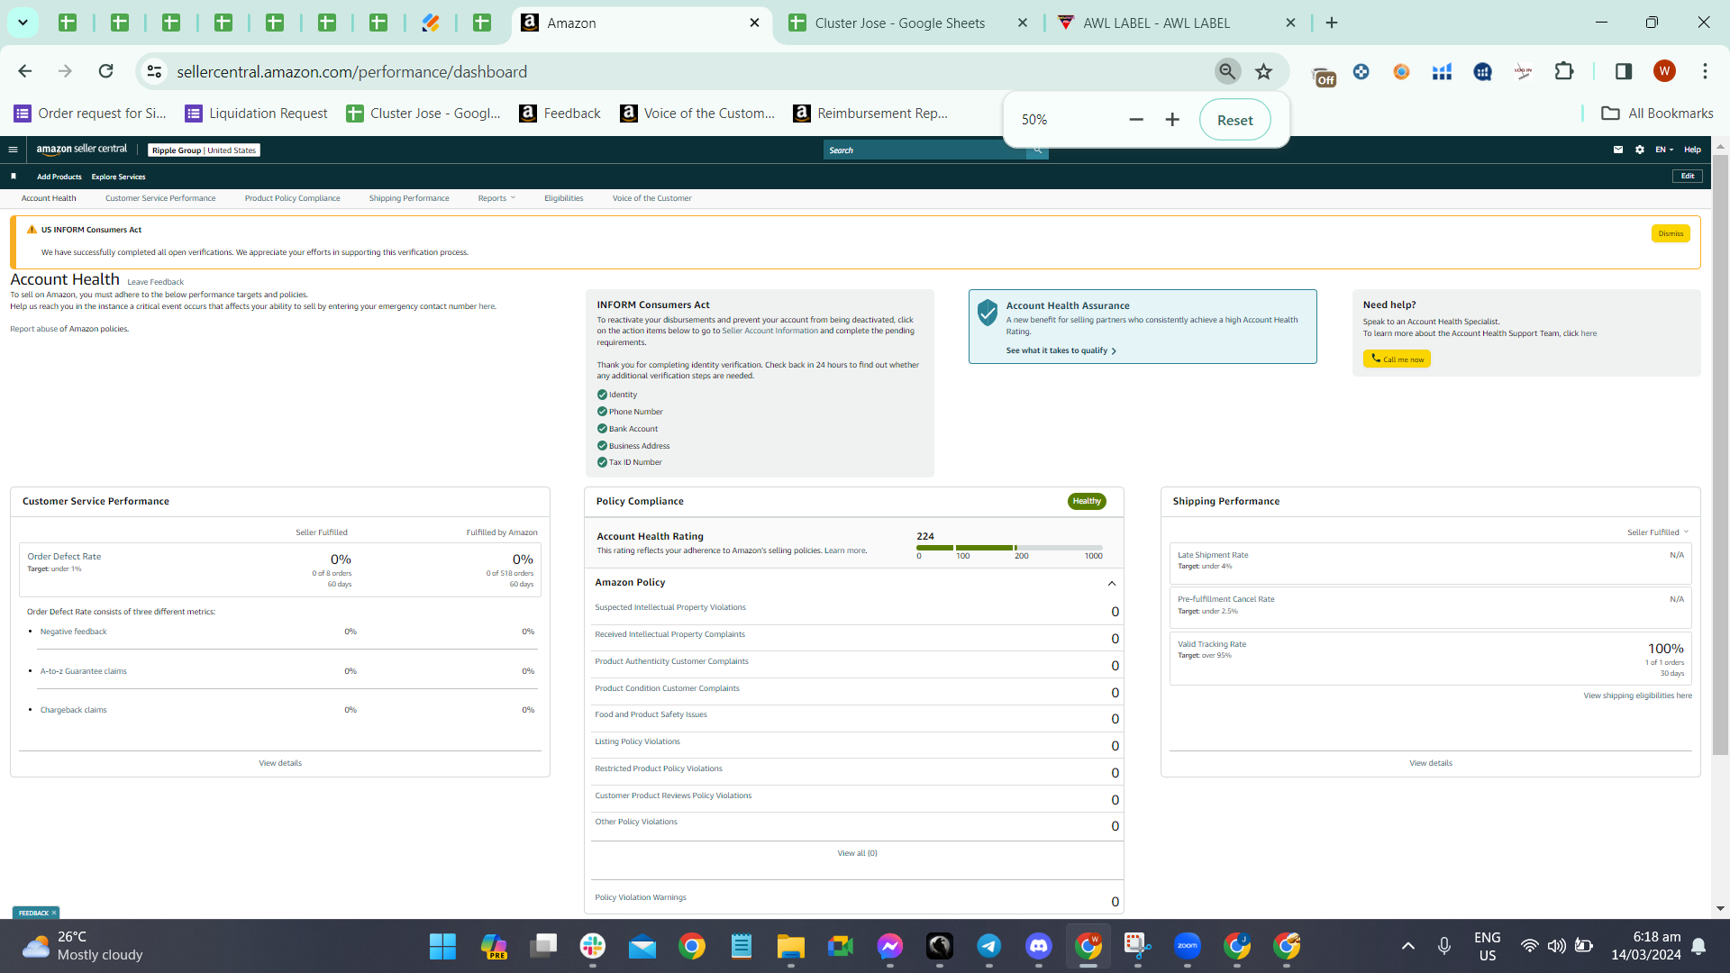Expand the tab search dropdown

point(23,23)
